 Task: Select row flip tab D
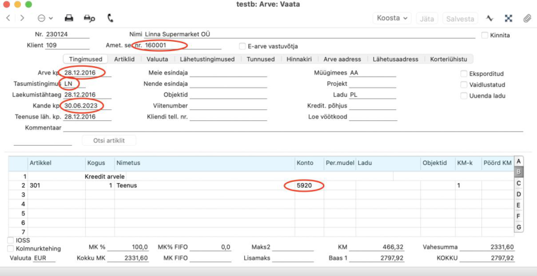coord(519,194)
